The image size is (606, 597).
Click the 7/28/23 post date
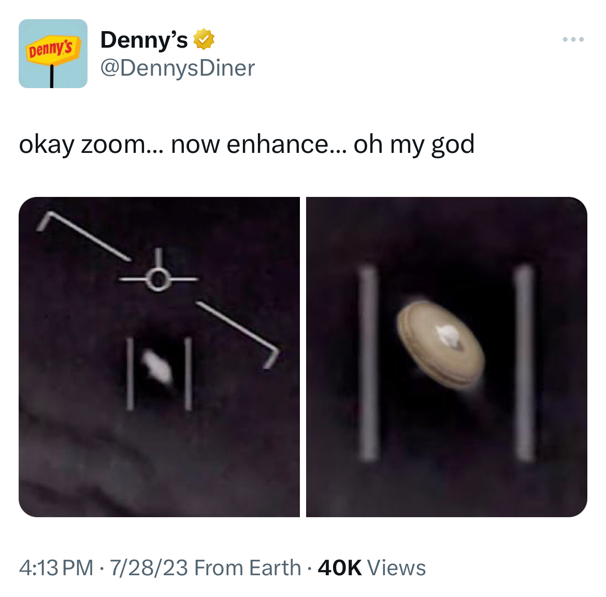click(x=148, y=567)
